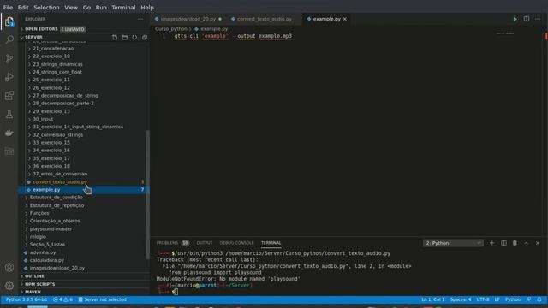Click errors and warnings count in status bar

click(x=63, y=299)
